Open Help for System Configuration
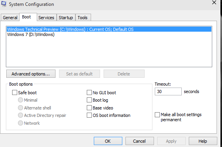Screen dimensions: 222x147 coord(203,141)
